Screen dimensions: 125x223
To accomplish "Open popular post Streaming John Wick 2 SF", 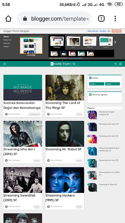I will 109,124.
